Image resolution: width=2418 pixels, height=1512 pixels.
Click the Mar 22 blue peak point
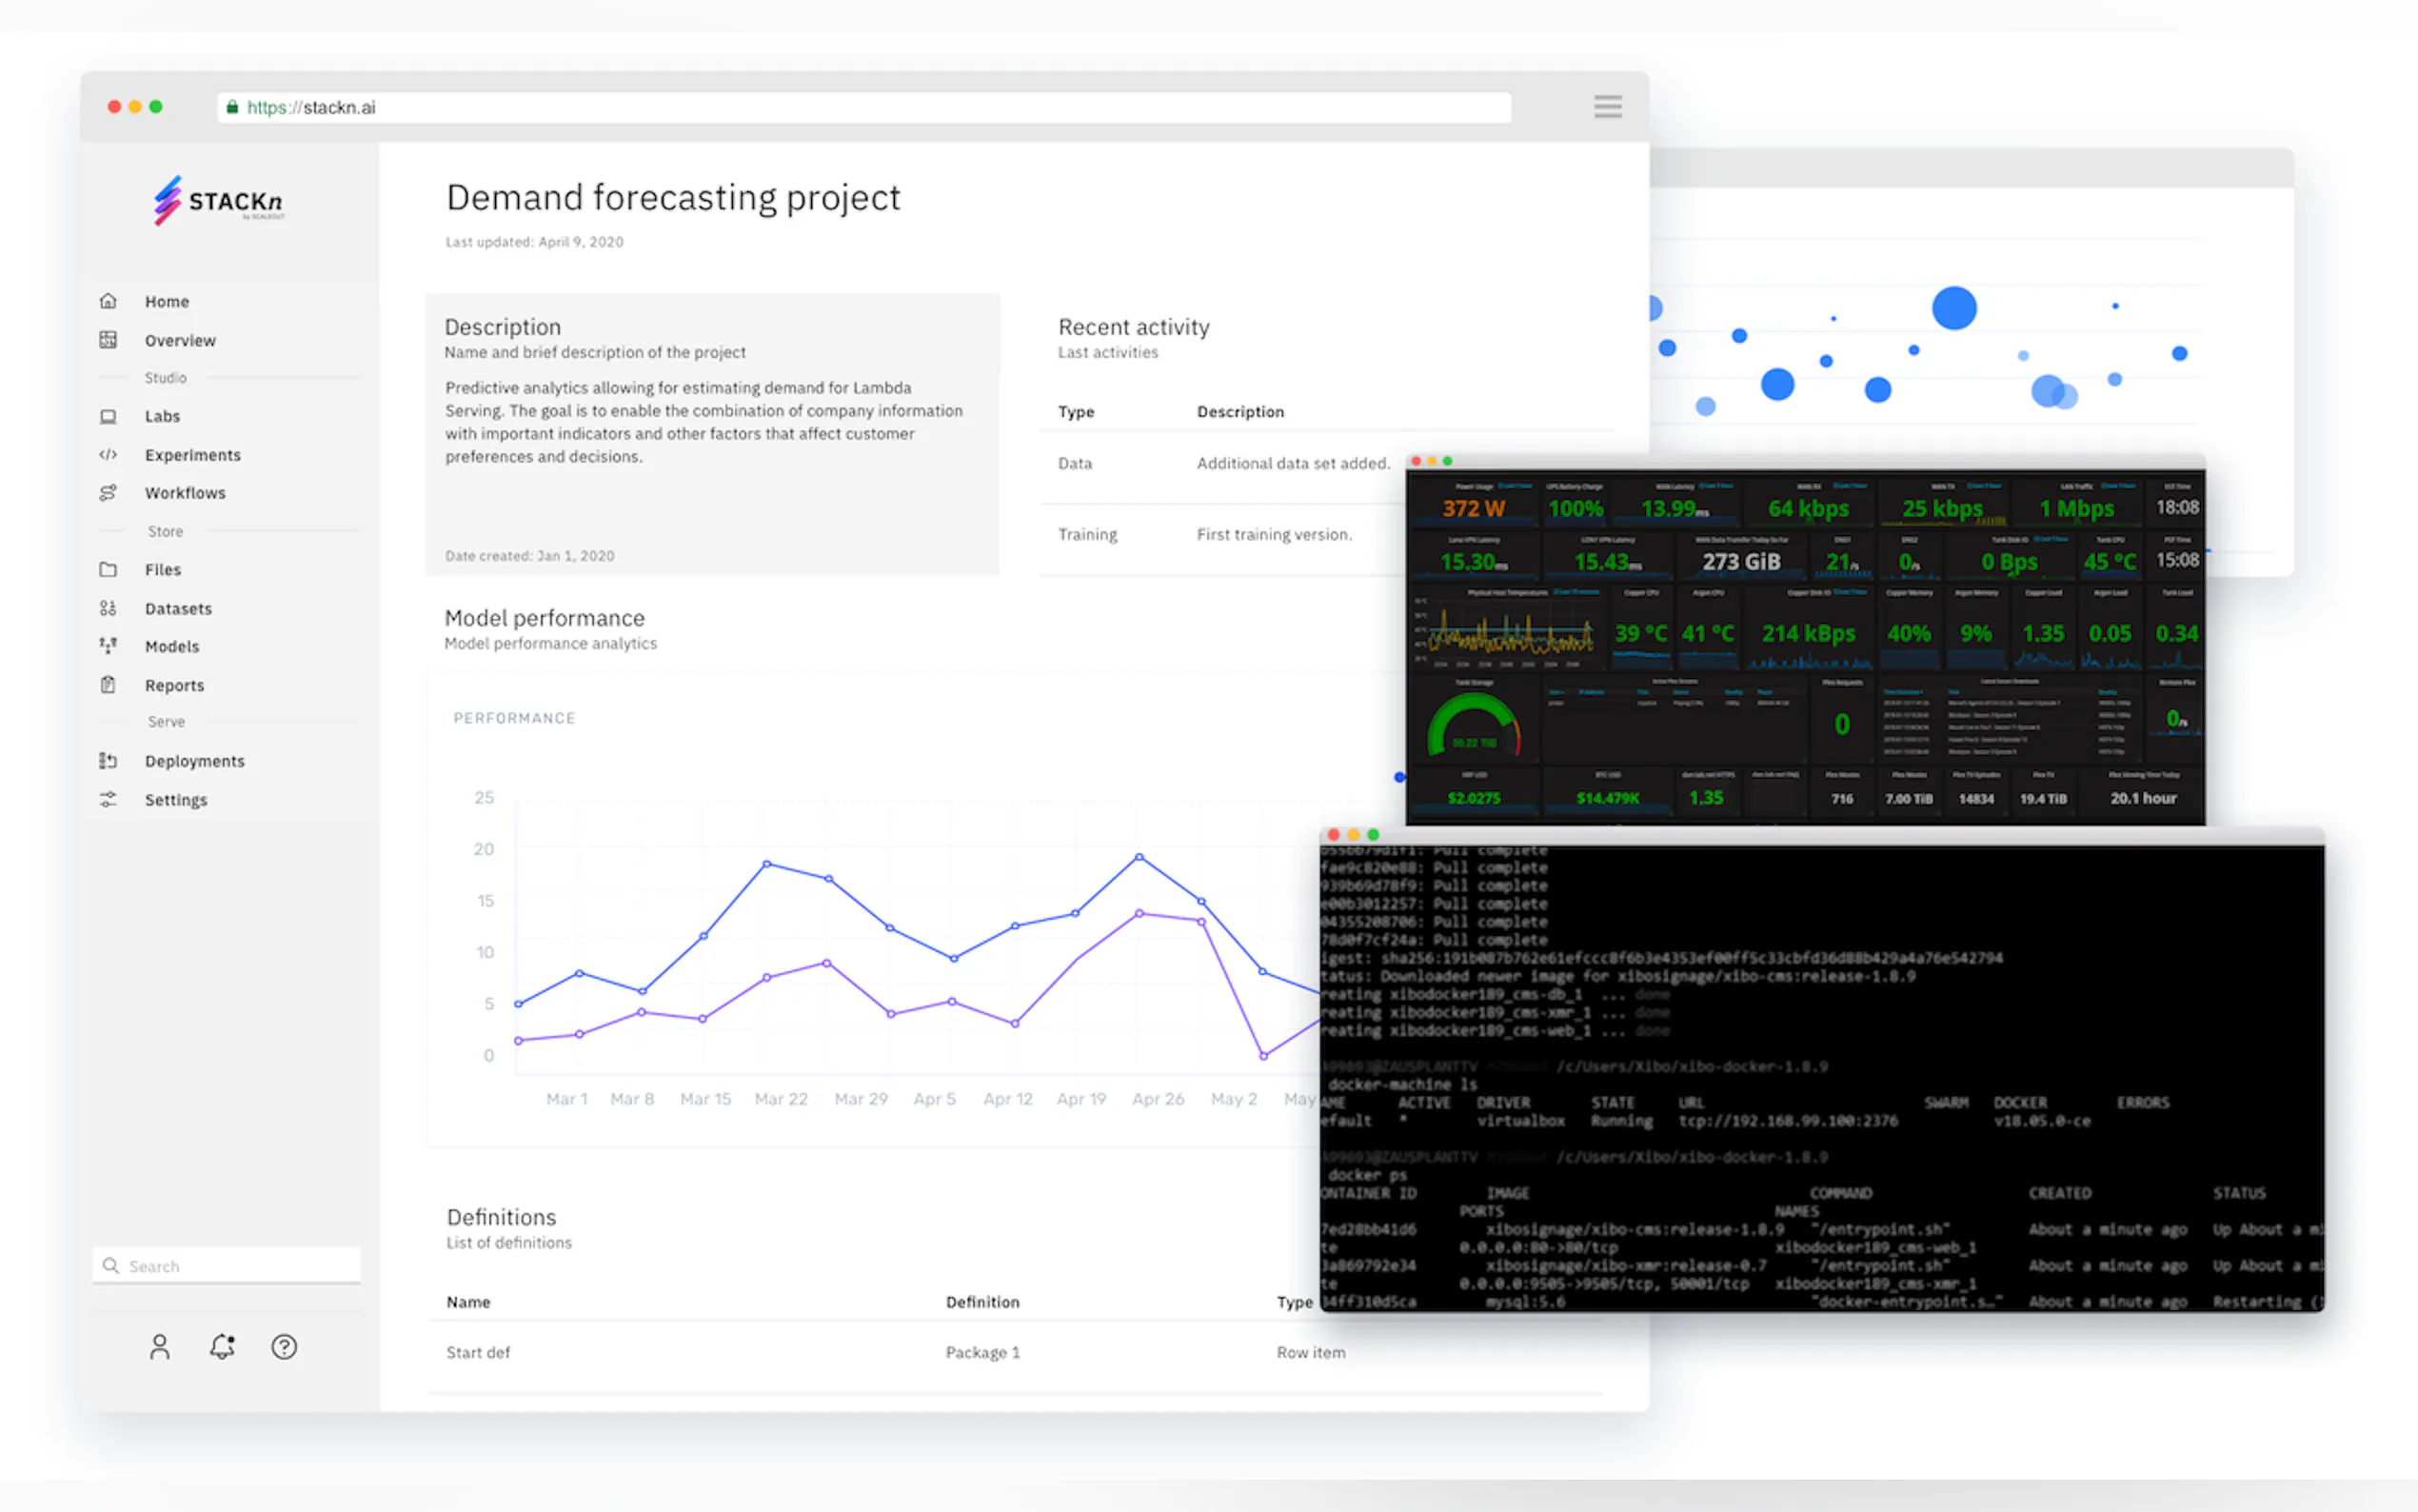pos(766,863)
